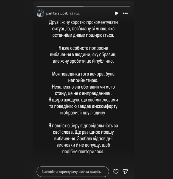Visit the pashka_stupak username link
Viewport: 173px width, 179px height.
click(57, 13)
